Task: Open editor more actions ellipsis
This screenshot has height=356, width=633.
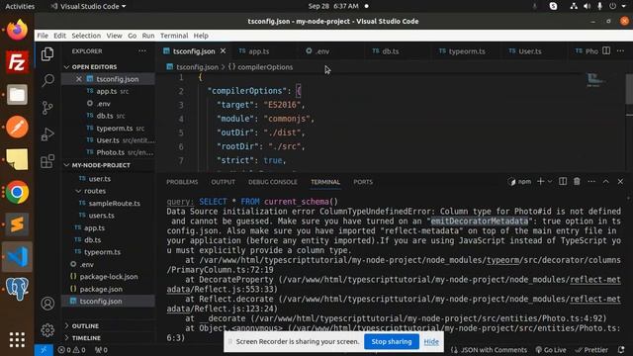Action: tap(620, 50)
